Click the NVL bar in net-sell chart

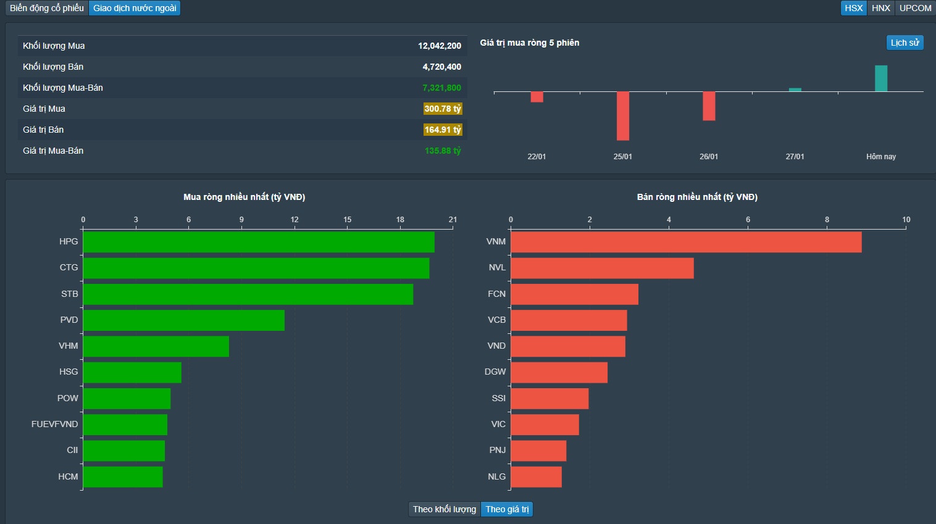click(602, 268)
